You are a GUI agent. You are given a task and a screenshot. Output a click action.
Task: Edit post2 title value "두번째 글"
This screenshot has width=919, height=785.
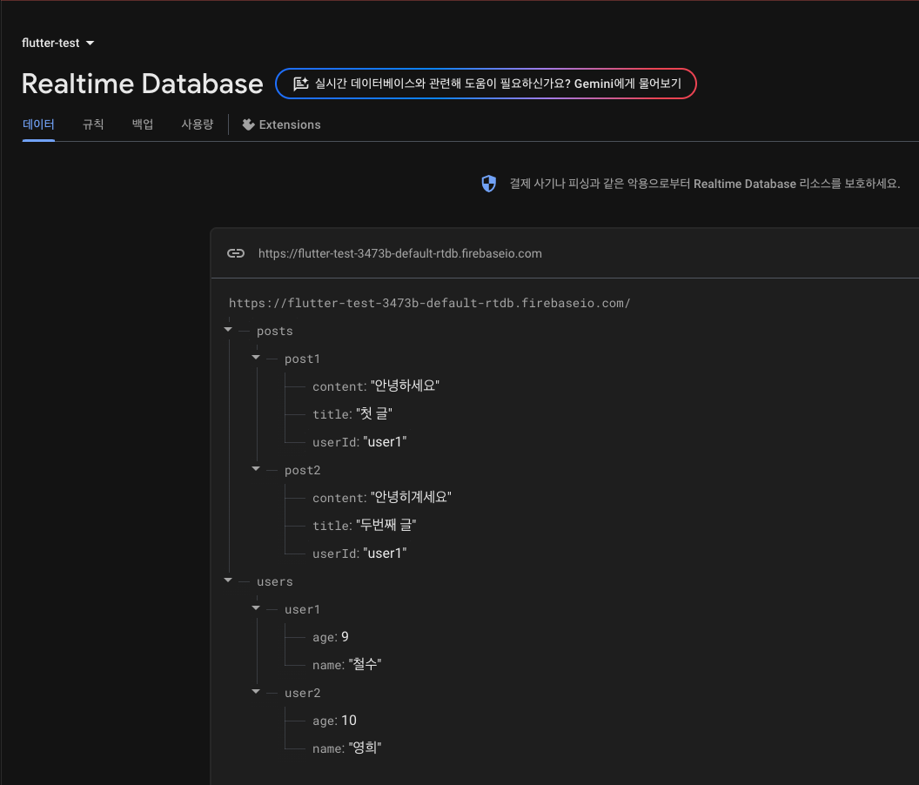tap(386, 526)
